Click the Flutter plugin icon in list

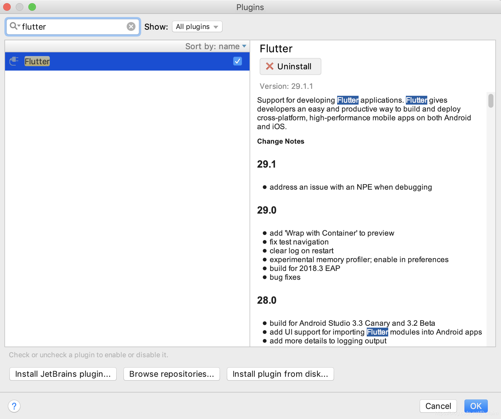tap(14, 61)
